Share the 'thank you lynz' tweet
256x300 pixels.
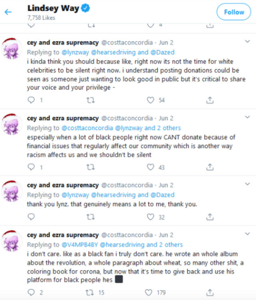point(209,217)
